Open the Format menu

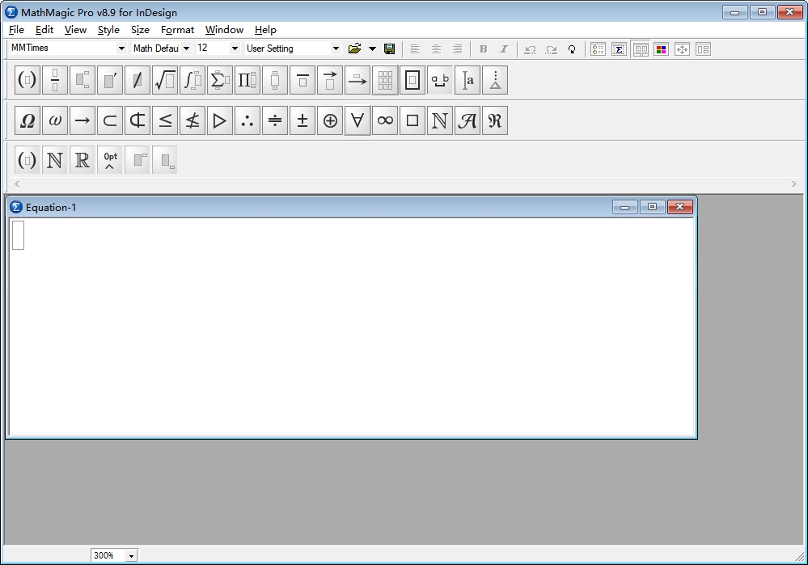(177, 30)
